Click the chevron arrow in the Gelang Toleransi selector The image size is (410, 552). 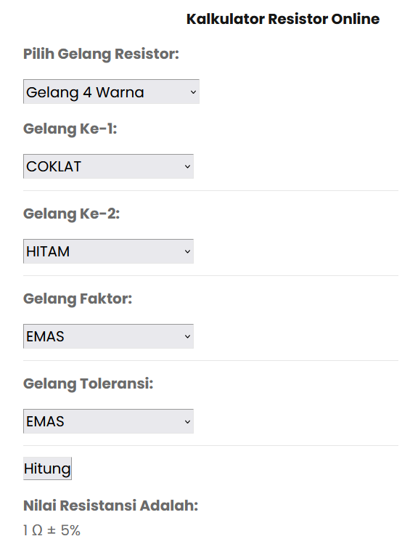click(187, 421)
